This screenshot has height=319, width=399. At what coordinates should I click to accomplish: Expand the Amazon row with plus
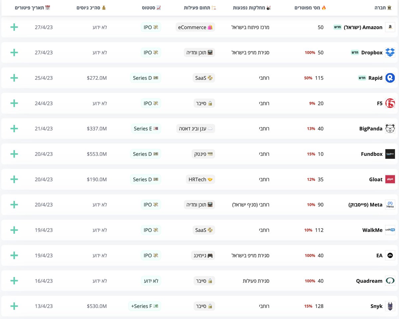[14, 27]
